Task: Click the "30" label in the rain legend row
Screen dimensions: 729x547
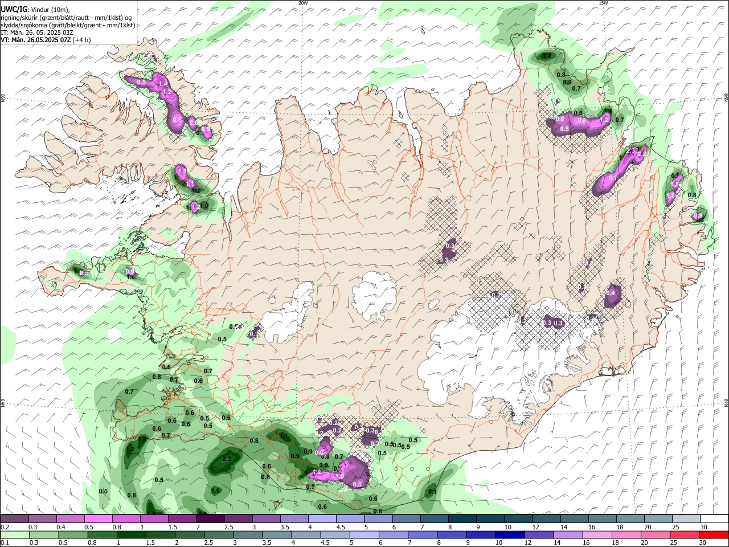Action: point(704,542)
